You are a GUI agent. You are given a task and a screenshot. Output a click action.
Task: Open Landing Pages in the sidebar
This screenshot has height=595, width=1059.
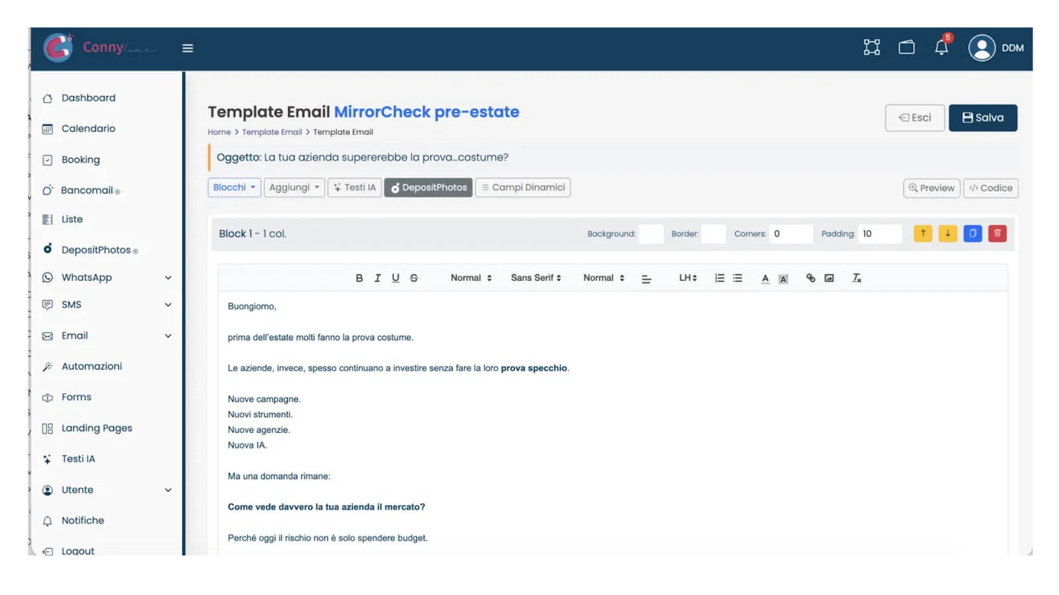[x=97, y=428]
